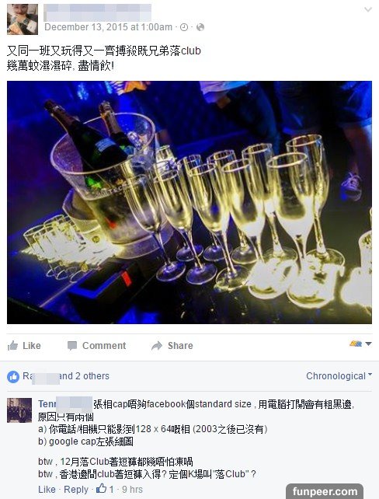Click the small audience avatar icon
The height and width of the screenshot is (499, 379).
[356, 344]
